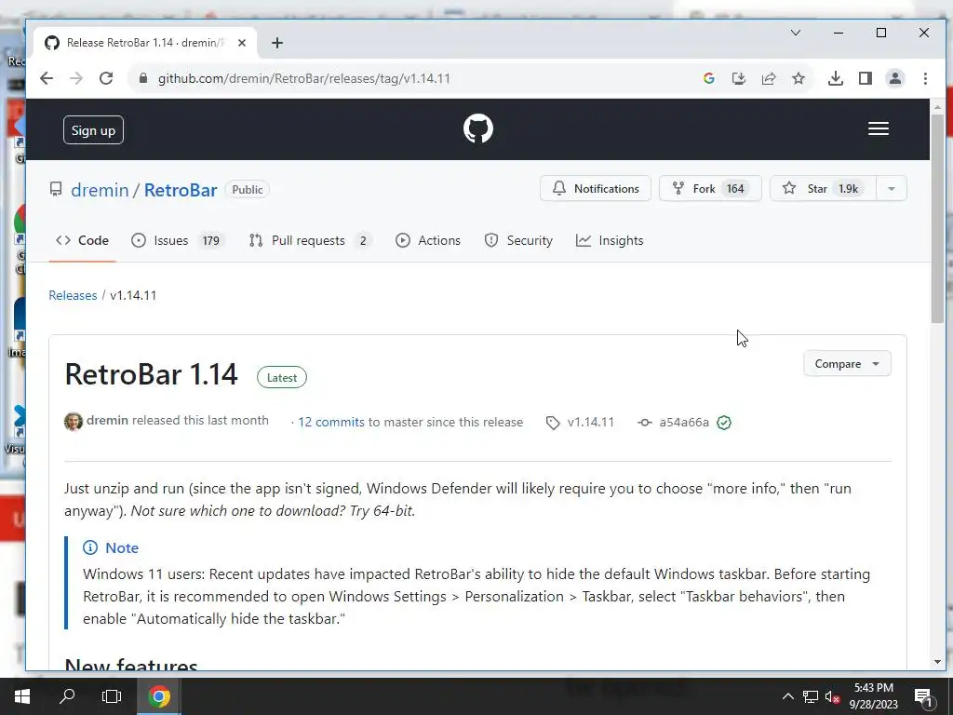
Task: Bookmark this page with the star icon
Action: (x=799, y=78)
